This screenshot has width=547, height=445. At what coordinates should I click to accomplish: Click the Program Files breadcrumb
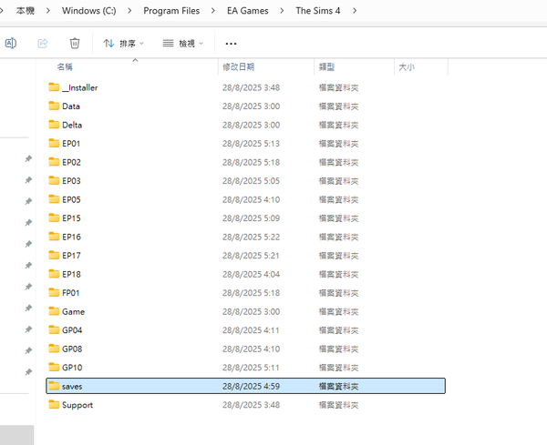click(x=171, y=11)
